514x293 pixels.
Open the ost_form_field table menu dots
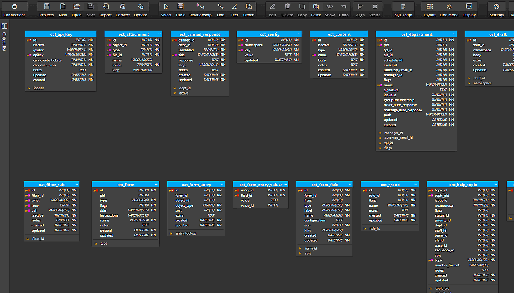coord(350,185)
